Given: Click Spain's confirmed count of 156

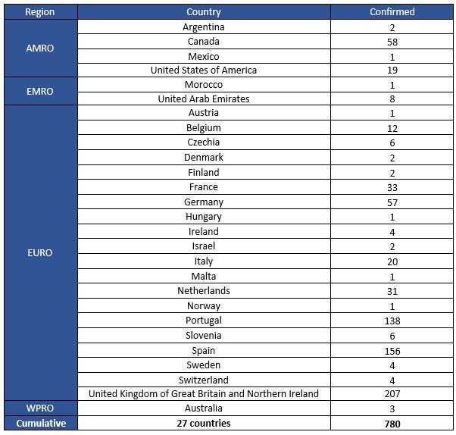Looking at the screenshot, I should tap(392, 351).
